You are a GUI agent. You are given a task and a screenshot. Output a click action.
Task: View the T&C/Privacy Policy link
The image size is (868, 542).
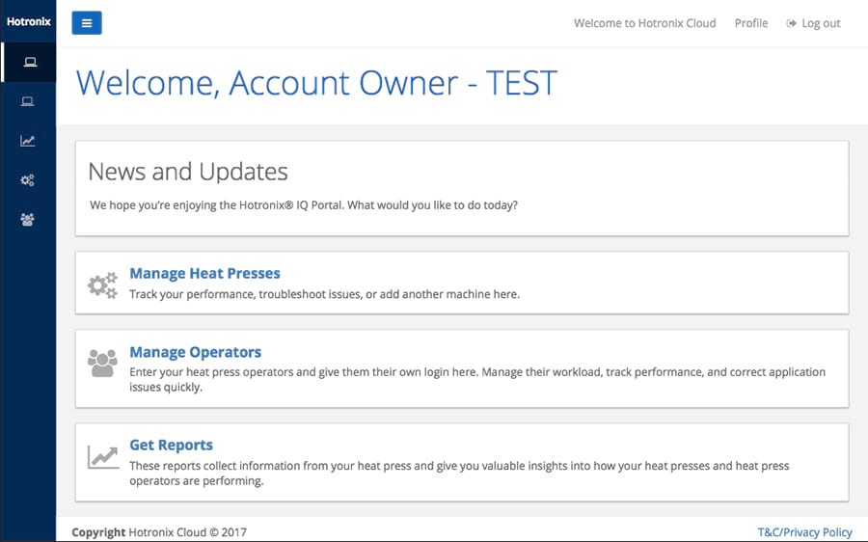[x=804, y=532]
